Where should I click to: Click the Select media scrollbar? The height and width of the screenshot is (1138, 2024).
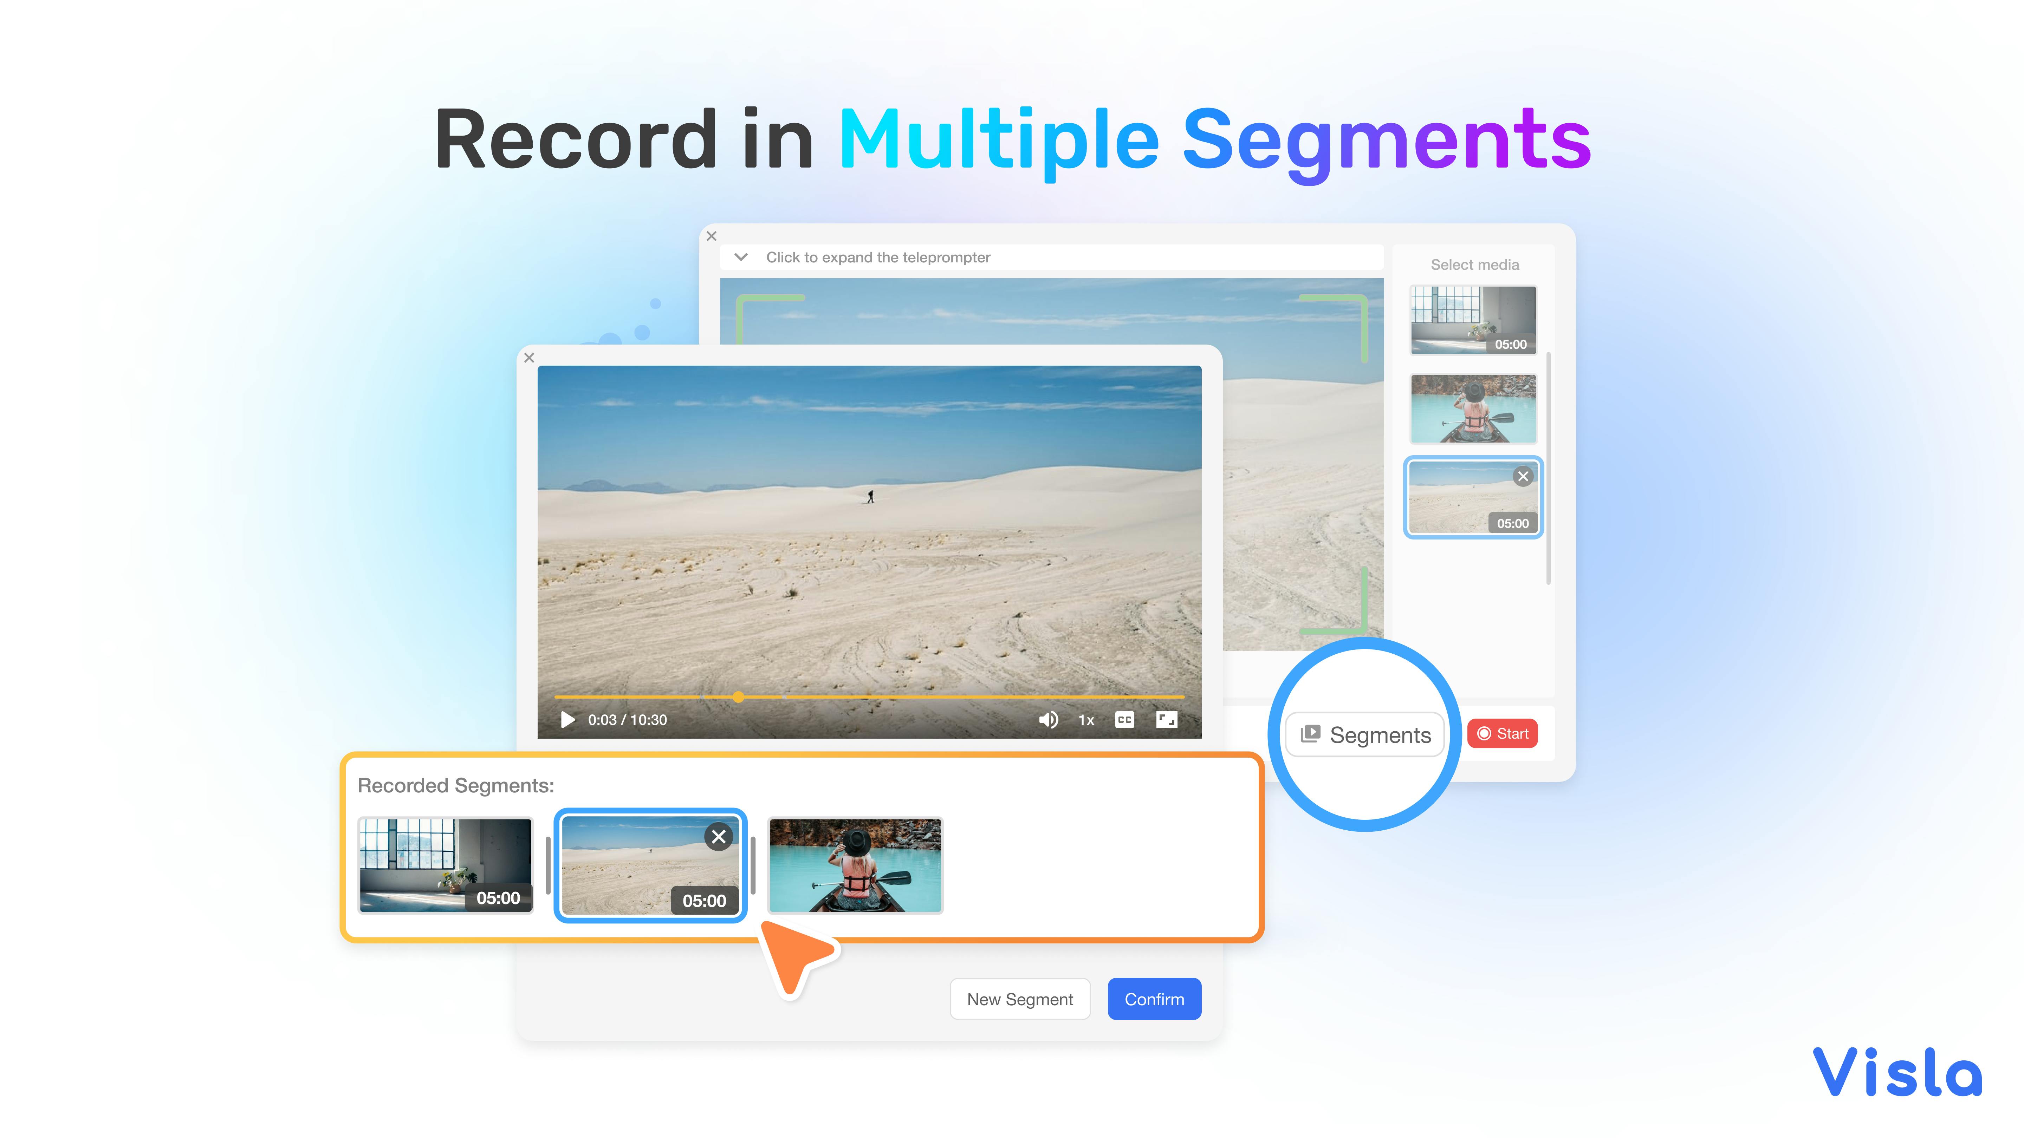pos(1548,469)
